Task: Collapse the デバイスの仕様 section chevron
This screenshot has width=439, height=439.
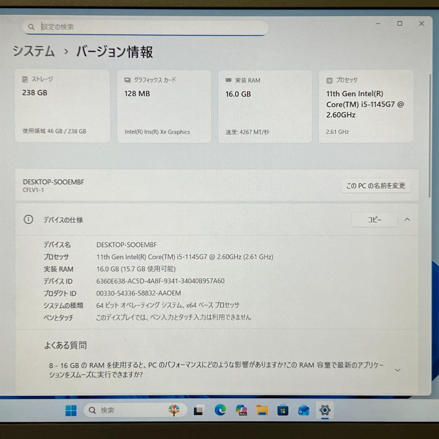Action: (407, 219)
